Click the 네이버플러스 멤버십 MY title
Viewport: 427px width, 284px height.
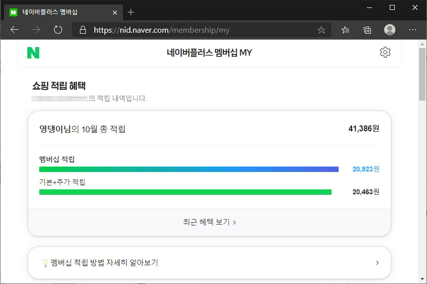tap(210, 53)
